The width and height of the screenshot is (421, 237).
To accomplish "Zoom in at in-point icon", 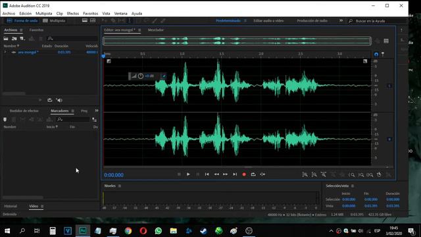I will (x=352, y=174).
